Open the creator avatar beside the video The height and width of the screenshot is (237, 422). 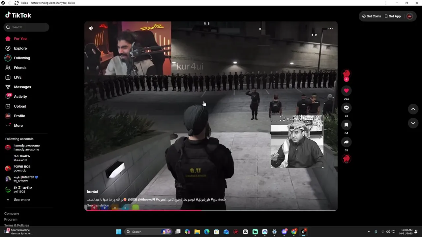point(346,74)
